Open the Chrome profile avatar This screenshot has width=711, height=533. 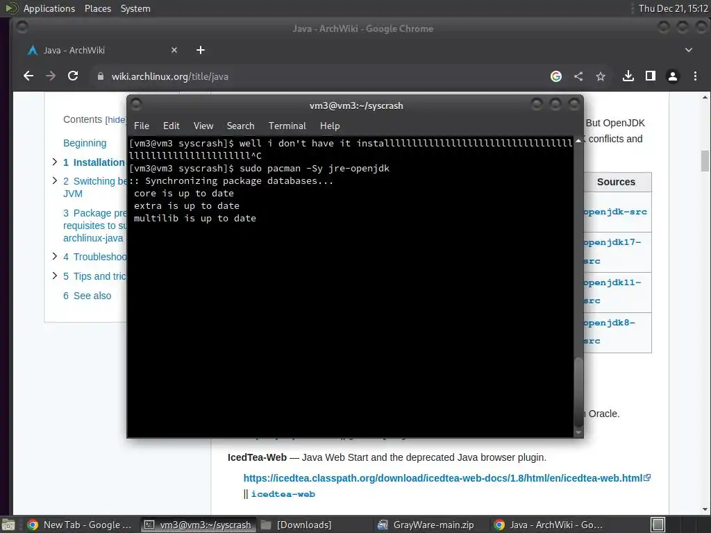pos(672,76)
